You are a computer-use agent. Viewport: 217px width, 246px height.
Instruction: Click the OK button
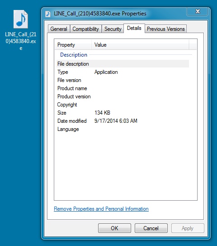click(114, 228)
